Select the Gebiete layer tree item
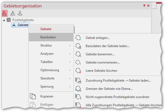Viewport: 165px width, 112px height. [20, 25]
